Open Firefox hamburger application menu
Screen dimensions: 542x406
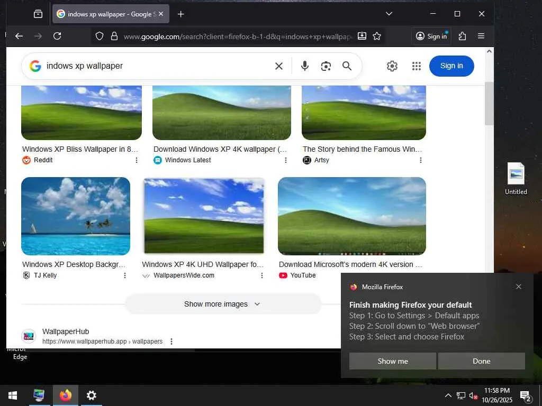coord(481,36)
